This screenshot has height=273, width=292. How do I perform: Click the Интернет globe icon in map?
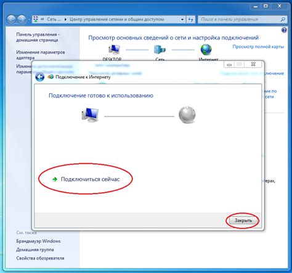point(206,49)
